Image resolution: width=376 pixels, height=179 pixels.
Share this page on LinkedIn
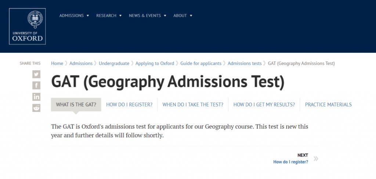36,96
